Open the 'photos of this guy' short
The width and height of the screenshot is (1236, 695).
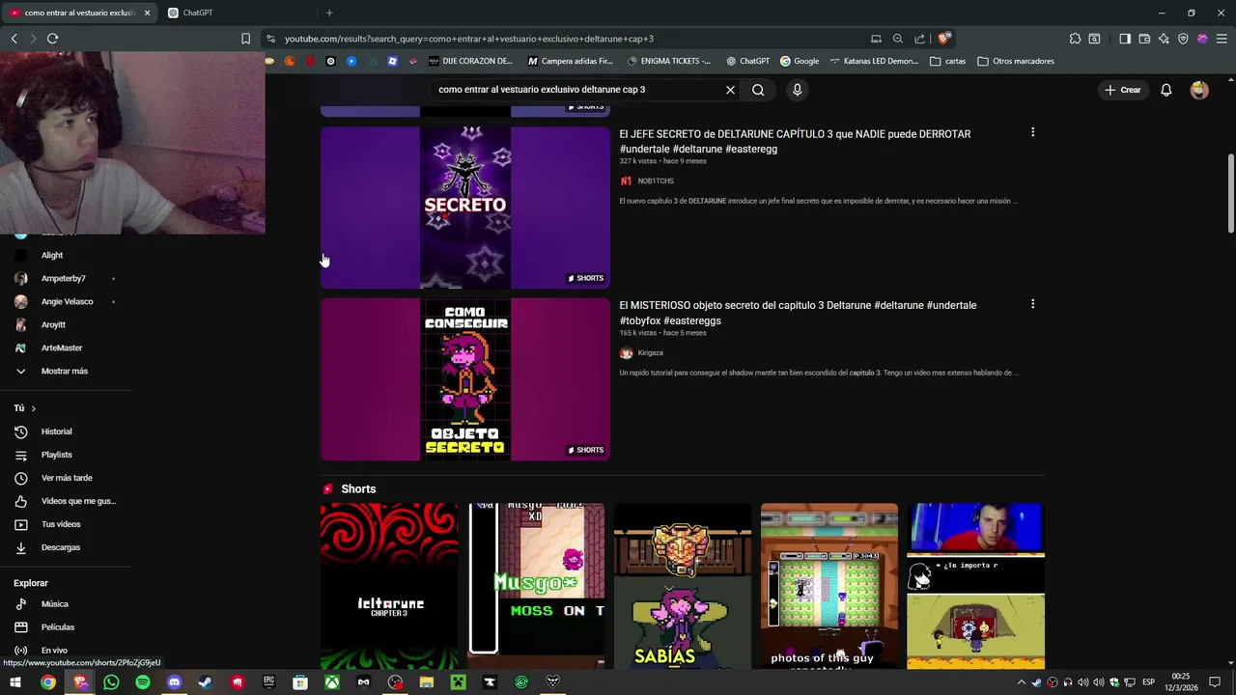tap(829, 585)
